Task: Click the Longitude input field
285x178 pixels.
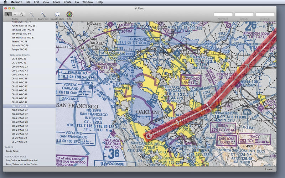Action: (265, 14)
